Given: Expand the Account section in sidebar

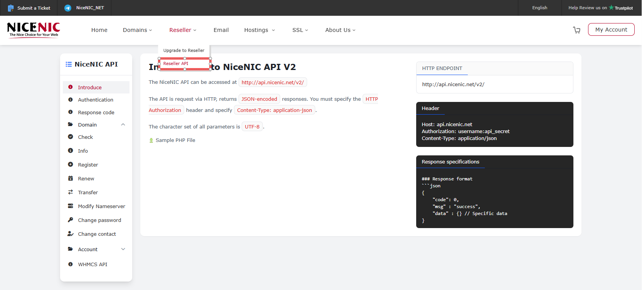Looking at the screenshot, I should pyautogui.click(x=123, y=249).
